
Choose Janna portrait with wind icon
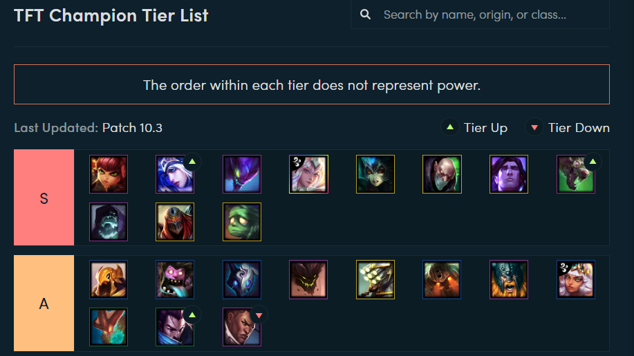(x=308, y=174)
